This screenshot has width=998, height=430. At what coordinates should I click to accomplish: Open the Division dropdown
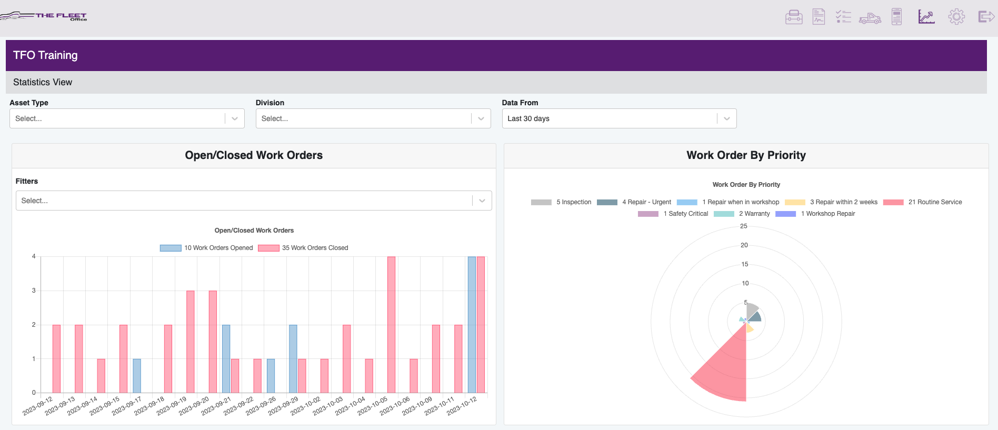[373, 118]
